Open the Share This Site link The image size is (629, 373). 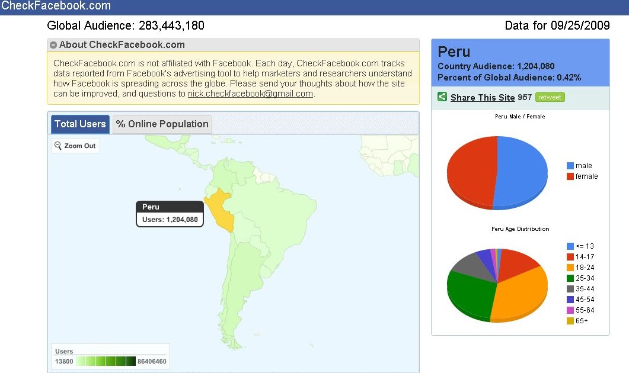point(482,97)
